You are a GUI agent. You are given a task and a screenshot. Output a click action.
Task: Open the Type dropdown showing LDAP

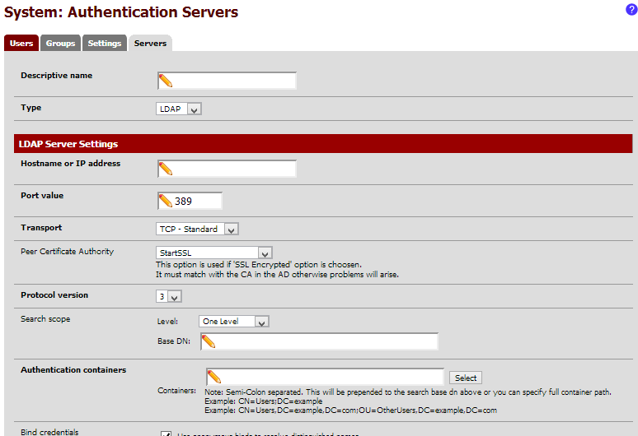[179, 109]
